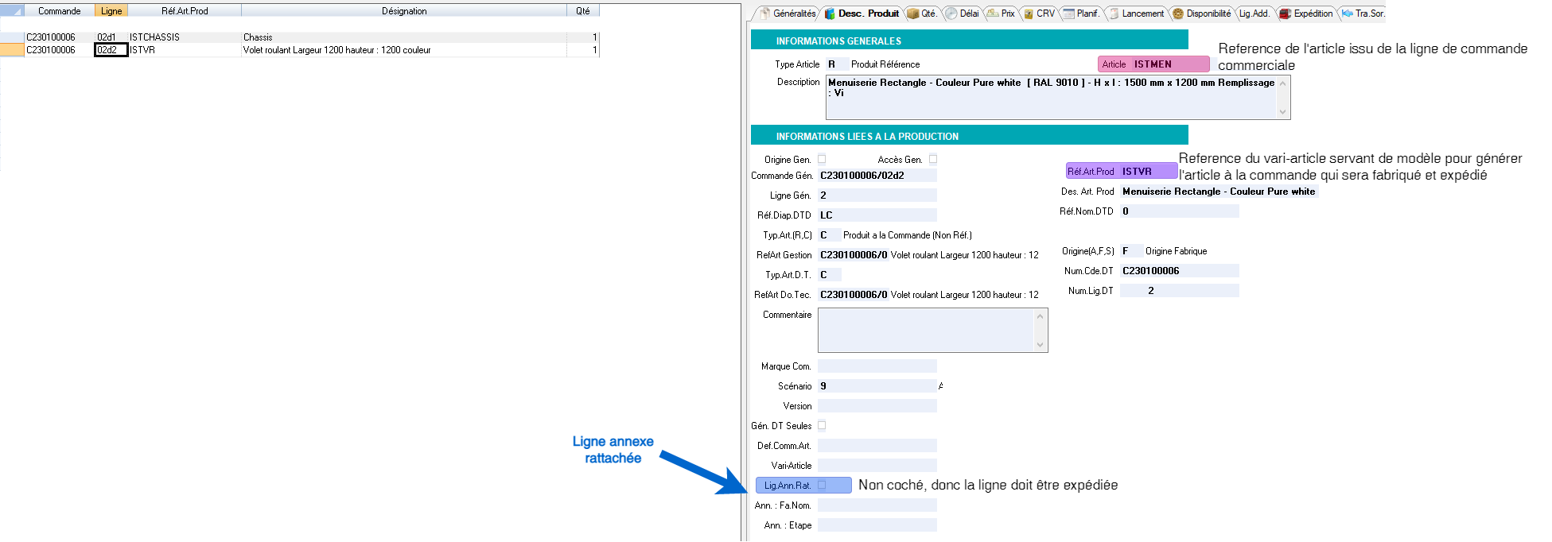
Task: Toggle the Origine Gen. checkbox
Action: [x=822, y=159]
